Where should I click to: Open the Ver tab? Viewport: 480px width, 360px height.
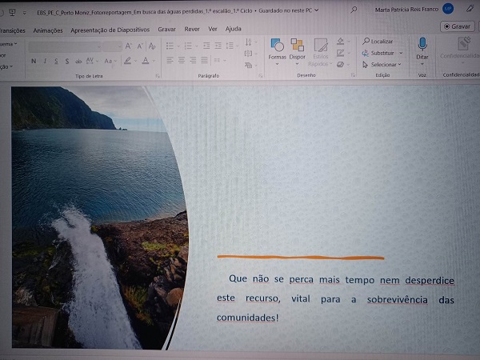click(x=213, y=29)
